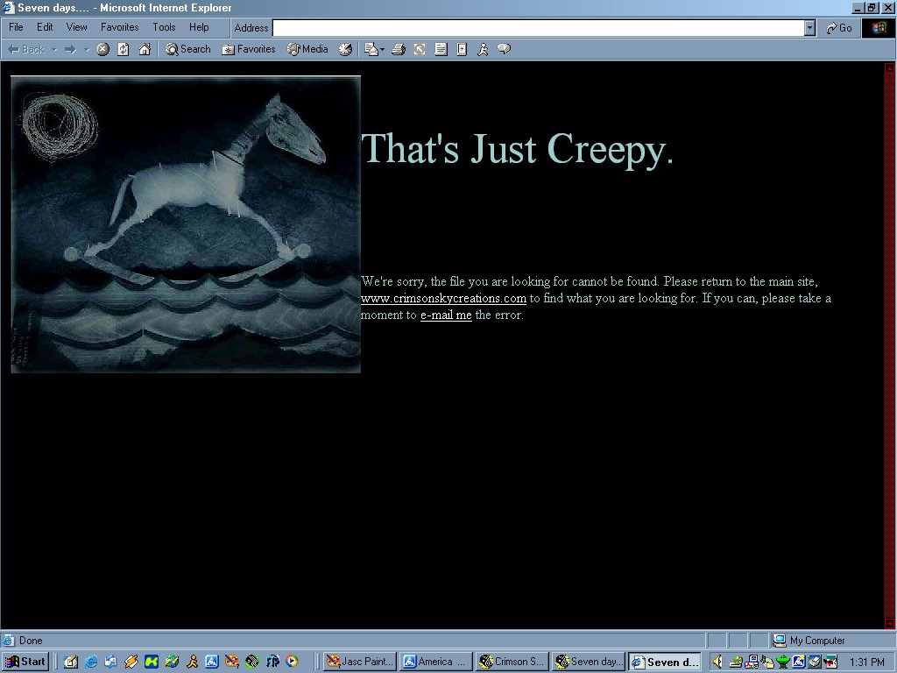This screenshot has width=897, height=673.
Task: Open the Forward history dropdown arrow
Action: (x=87, y=50)
